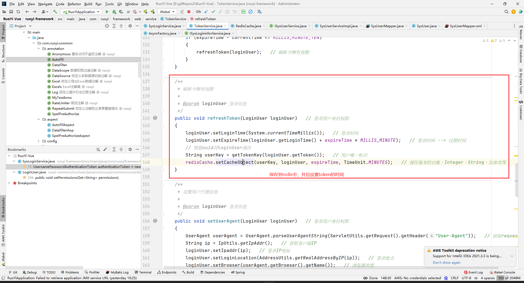Click the Synchronize/reload icon in toolbar
The width and height of the screenshot is (524, 283).
click(18, 12)
